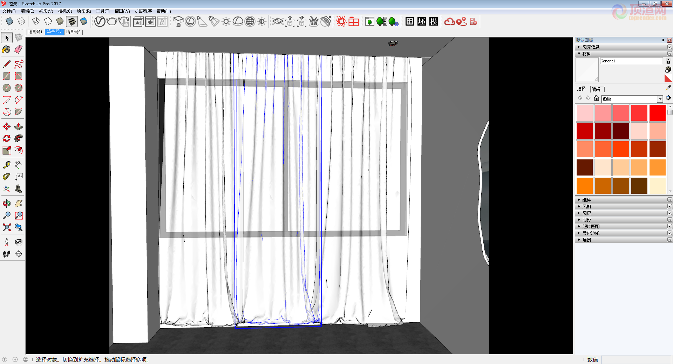Image resolution: width=673 pixels, height=364 pixels.
Task: Pick the Protractor tool
Action: coord(7,177)
